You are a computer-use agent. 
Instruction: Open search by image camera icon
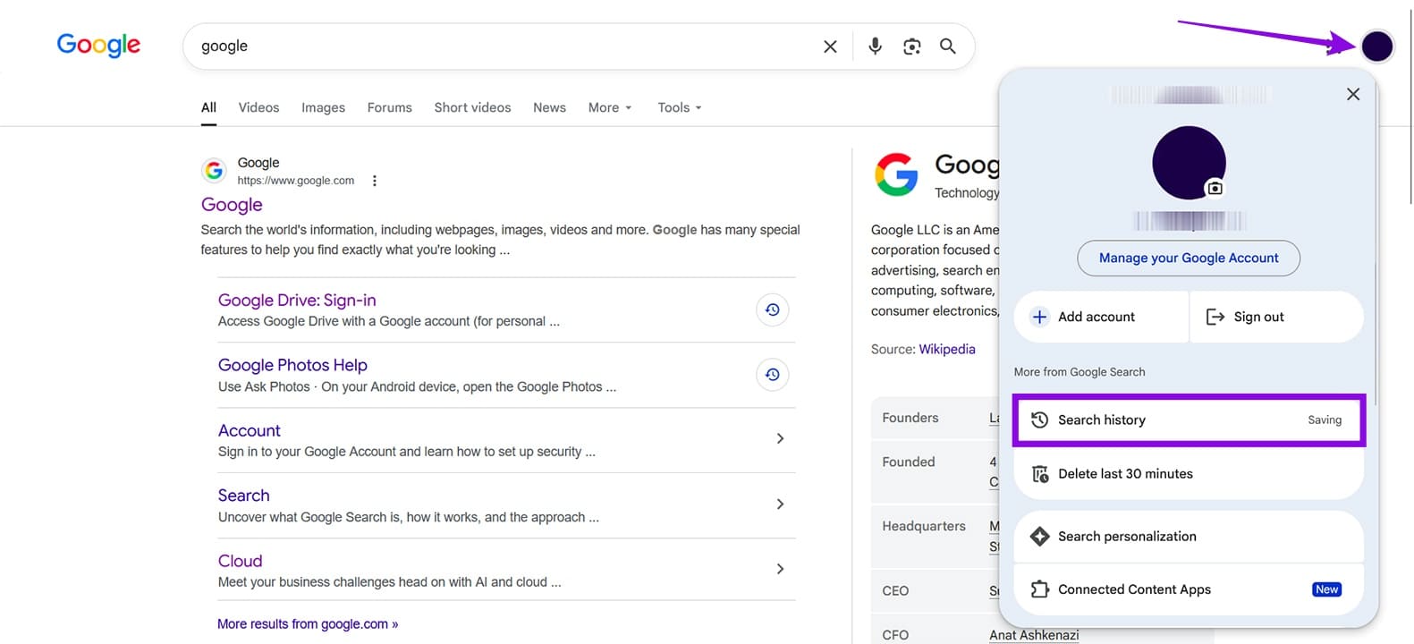pos(911,47)
